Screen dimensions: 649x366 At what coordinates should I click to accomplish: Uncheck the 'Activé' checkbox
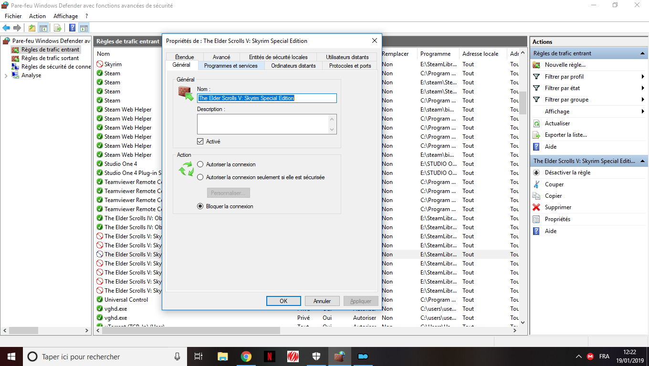(200, 142)
